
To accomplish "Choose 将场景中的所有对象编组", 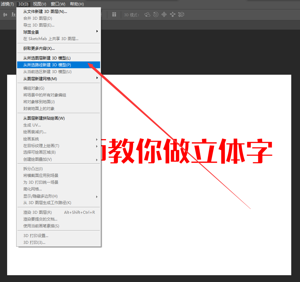I will [x=59, y=95].
